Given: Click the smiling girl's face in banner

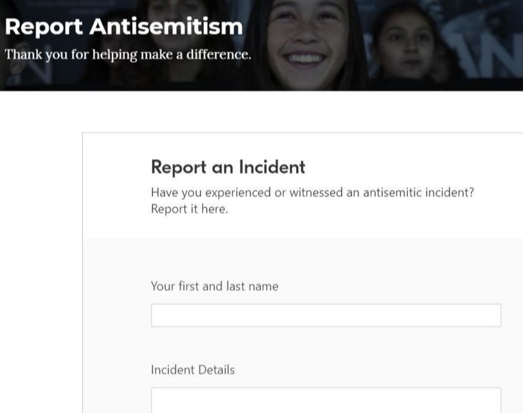Looking at the screenshot, I should tap(307, 37).
